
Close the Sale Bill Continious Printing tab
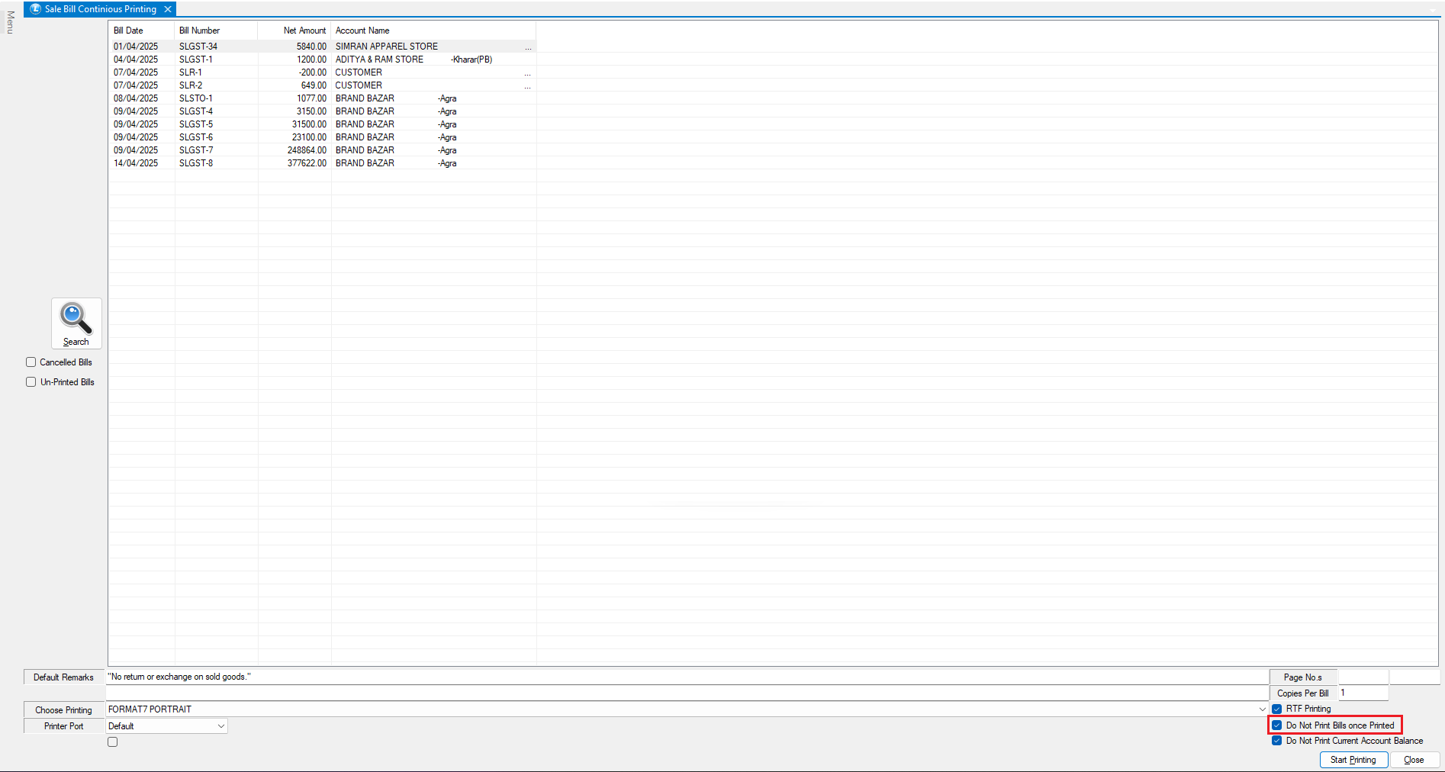[x=168, y=9]
